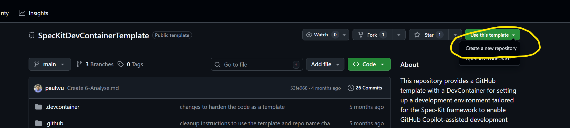Fork this repository
The width and height of the screenshot is (570, 128).
pos(372,35)
